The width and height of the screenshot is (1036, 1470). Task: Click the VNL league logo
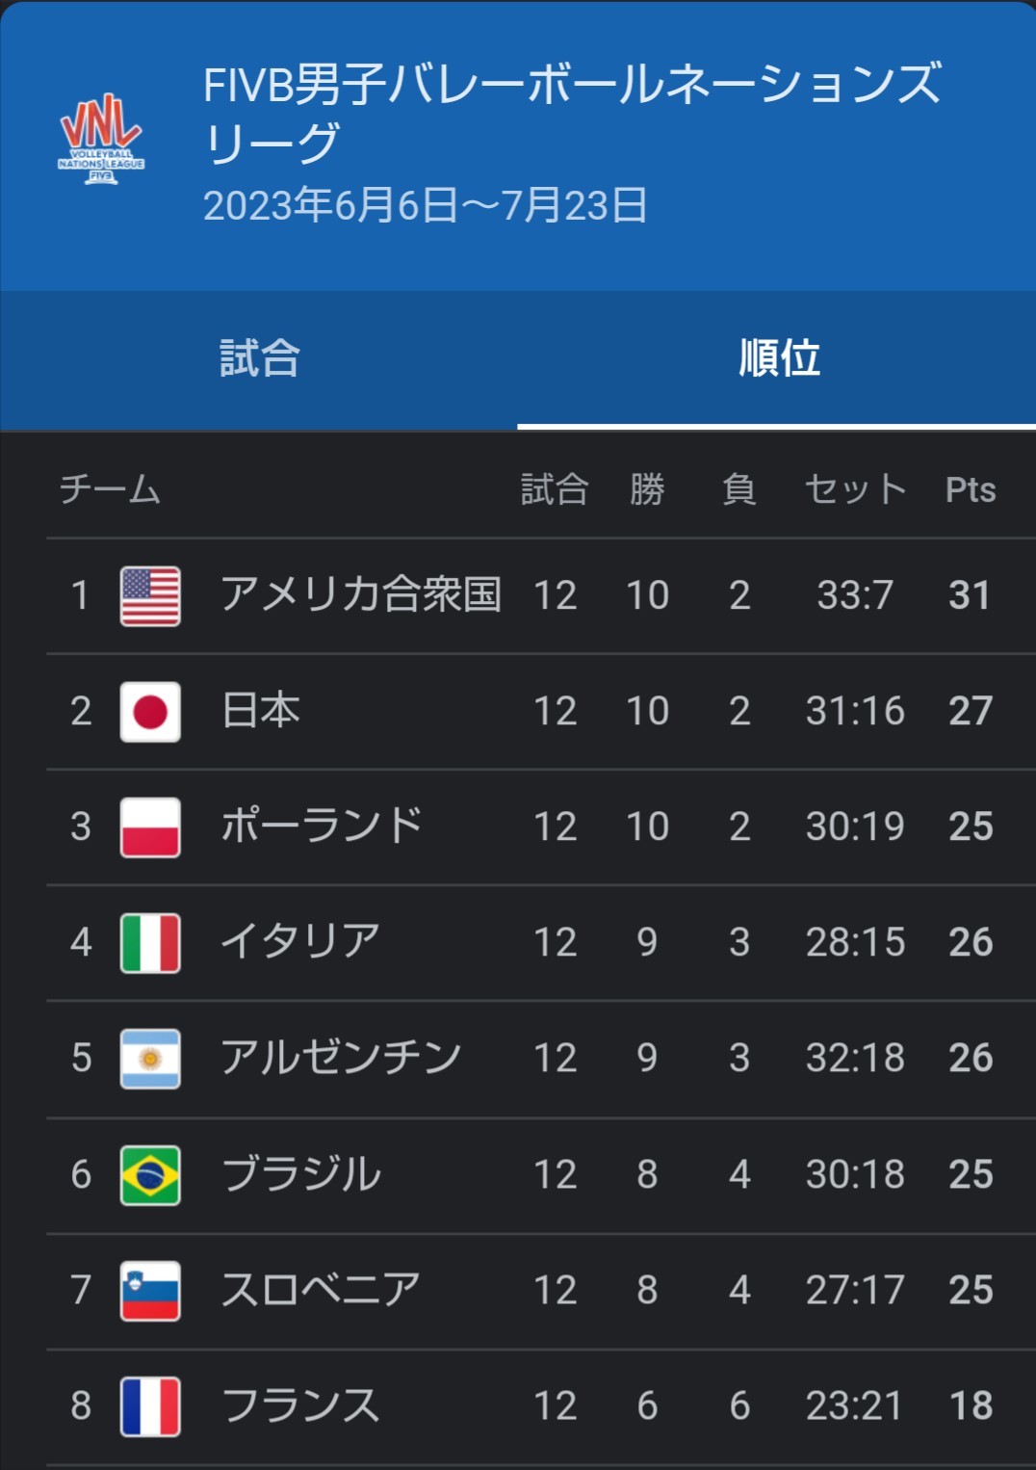(101, 139)
